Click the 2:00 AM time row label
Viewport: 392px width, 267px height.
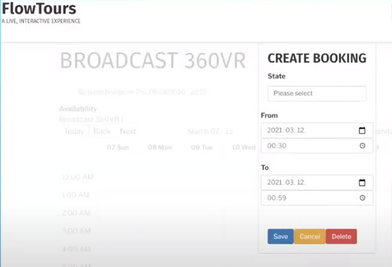tap(76, 213)
